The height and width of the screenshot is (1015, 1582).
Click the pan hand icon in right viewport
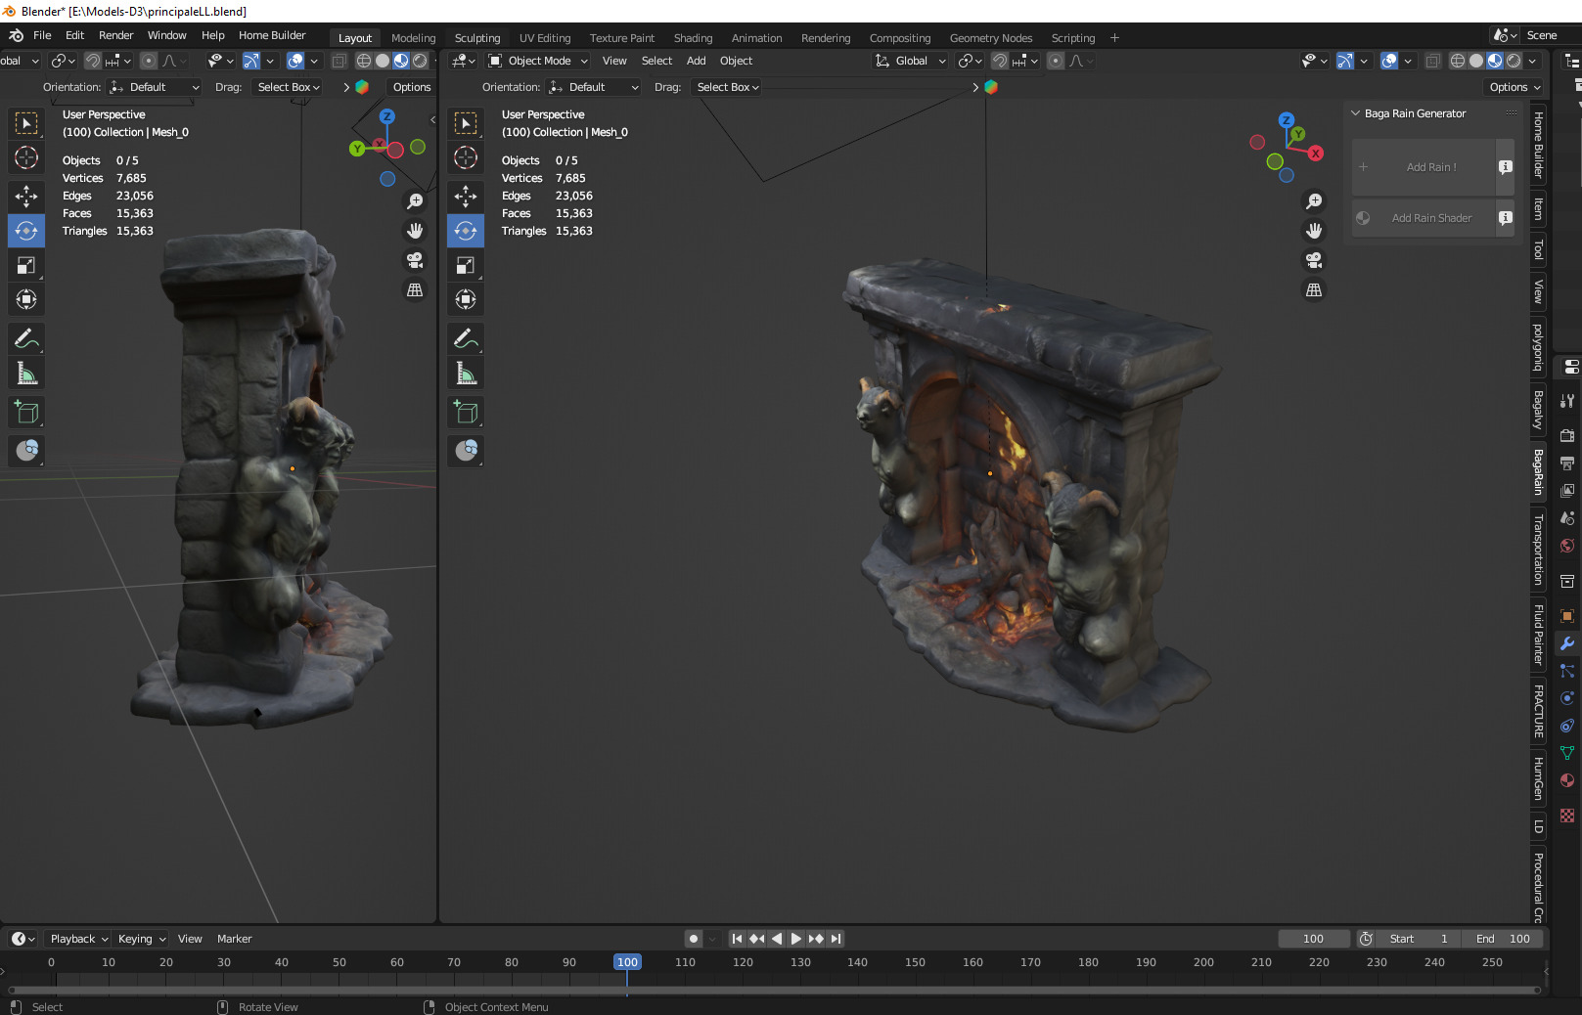click(x=1314, y=230)
